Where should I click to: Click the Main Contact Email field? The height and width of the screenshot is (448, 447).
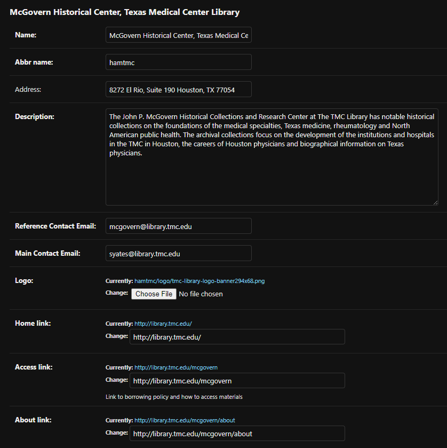click(x=178, y=254)
